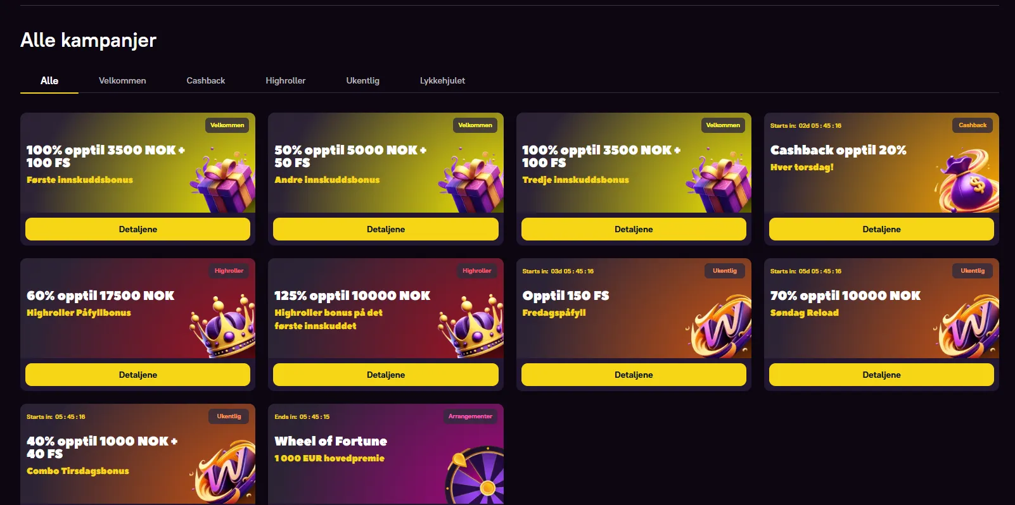Image resolution: width=1015 pixels, height=505 pixels.
Task: Click the crown icon on Highroller Påfyllbonus card
Action: [x=223, y=326]
